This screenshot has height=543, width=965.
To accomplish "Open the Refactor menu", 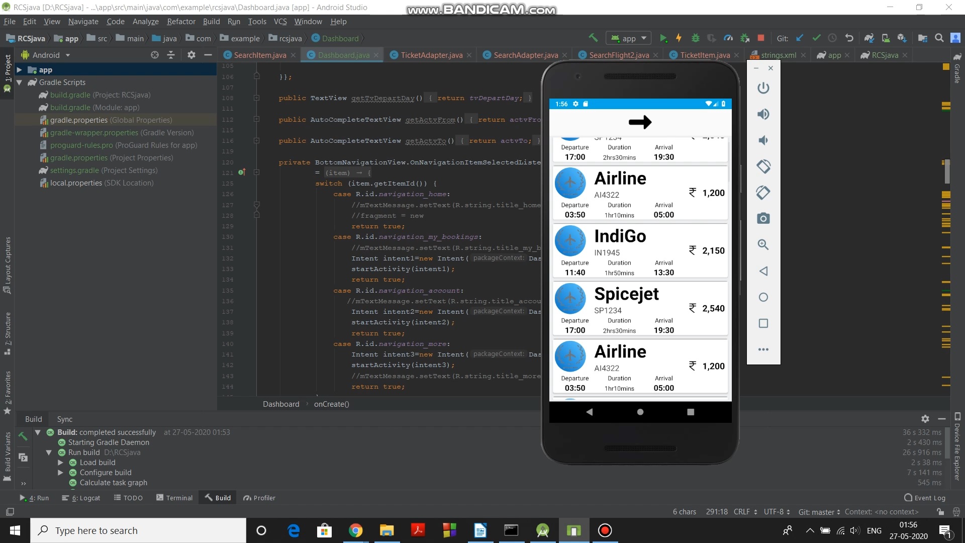I will click(181, 22).
